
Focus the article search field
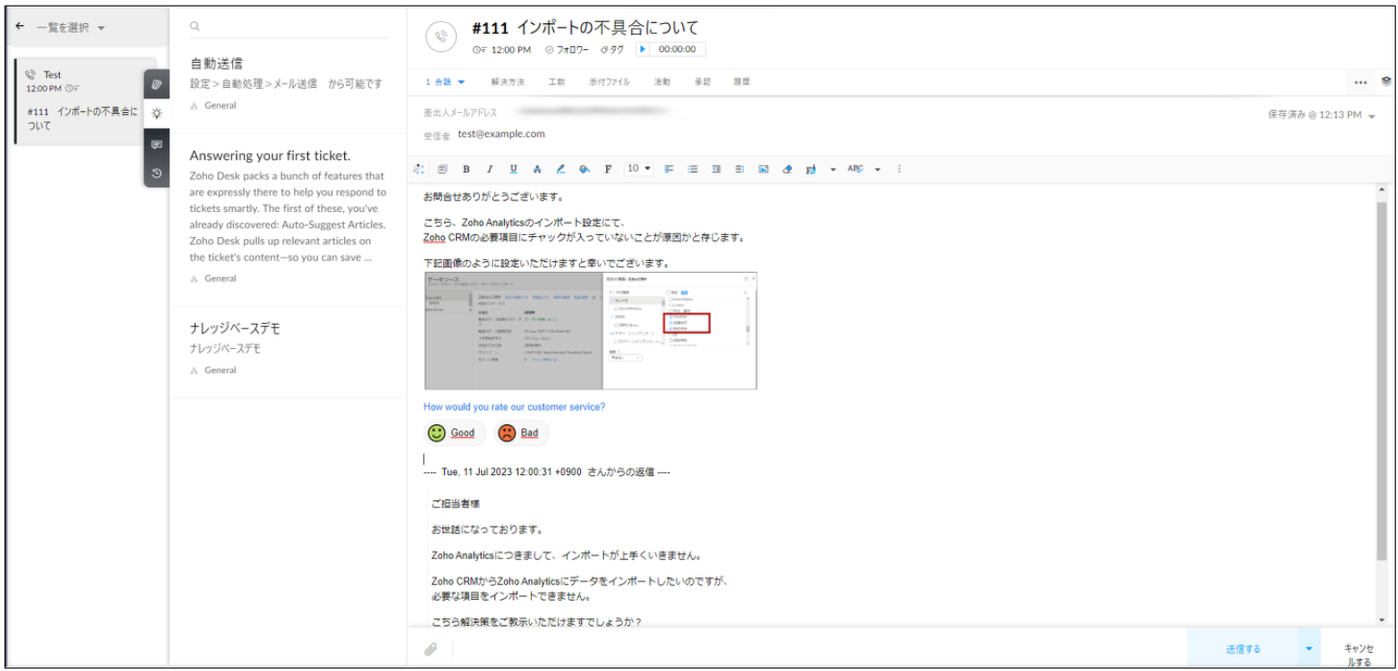point(289,27)
